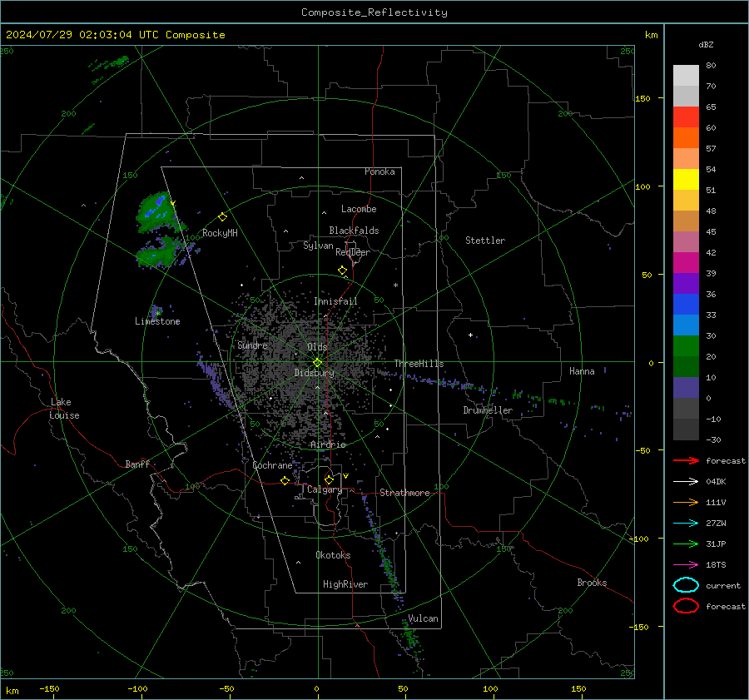Click the red 65 dBZ color swatch
The height and width of the screenshot is (700, 749).
click(686, 117)
